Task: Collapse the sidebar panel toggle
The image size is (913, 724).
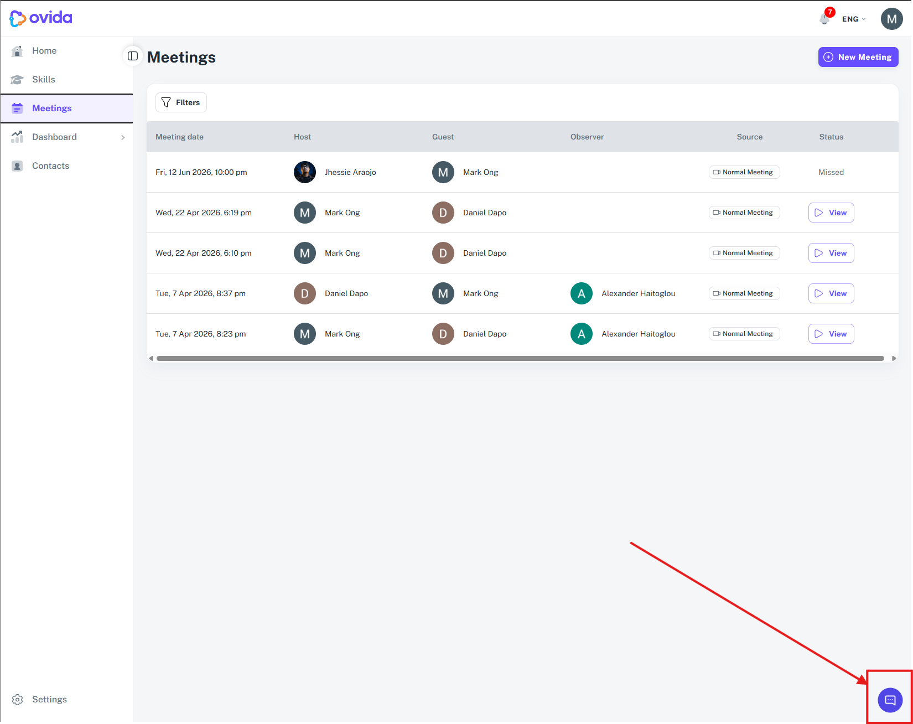Action: (133, 56)
